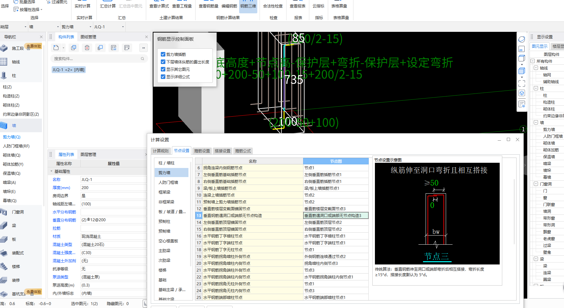Collapse 门窗洞 node in display settings tree
This screenshot has width=564, height=308.
(x=536, y=184)
